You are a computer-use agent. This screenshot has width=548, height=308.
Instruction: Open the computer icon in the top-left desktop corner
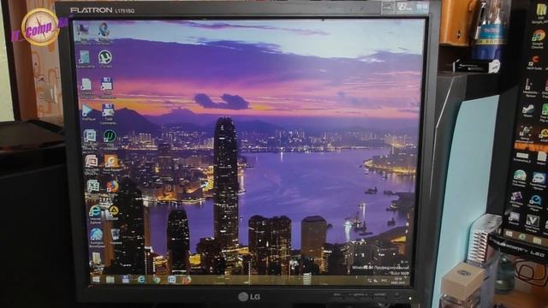pos(83,34)
